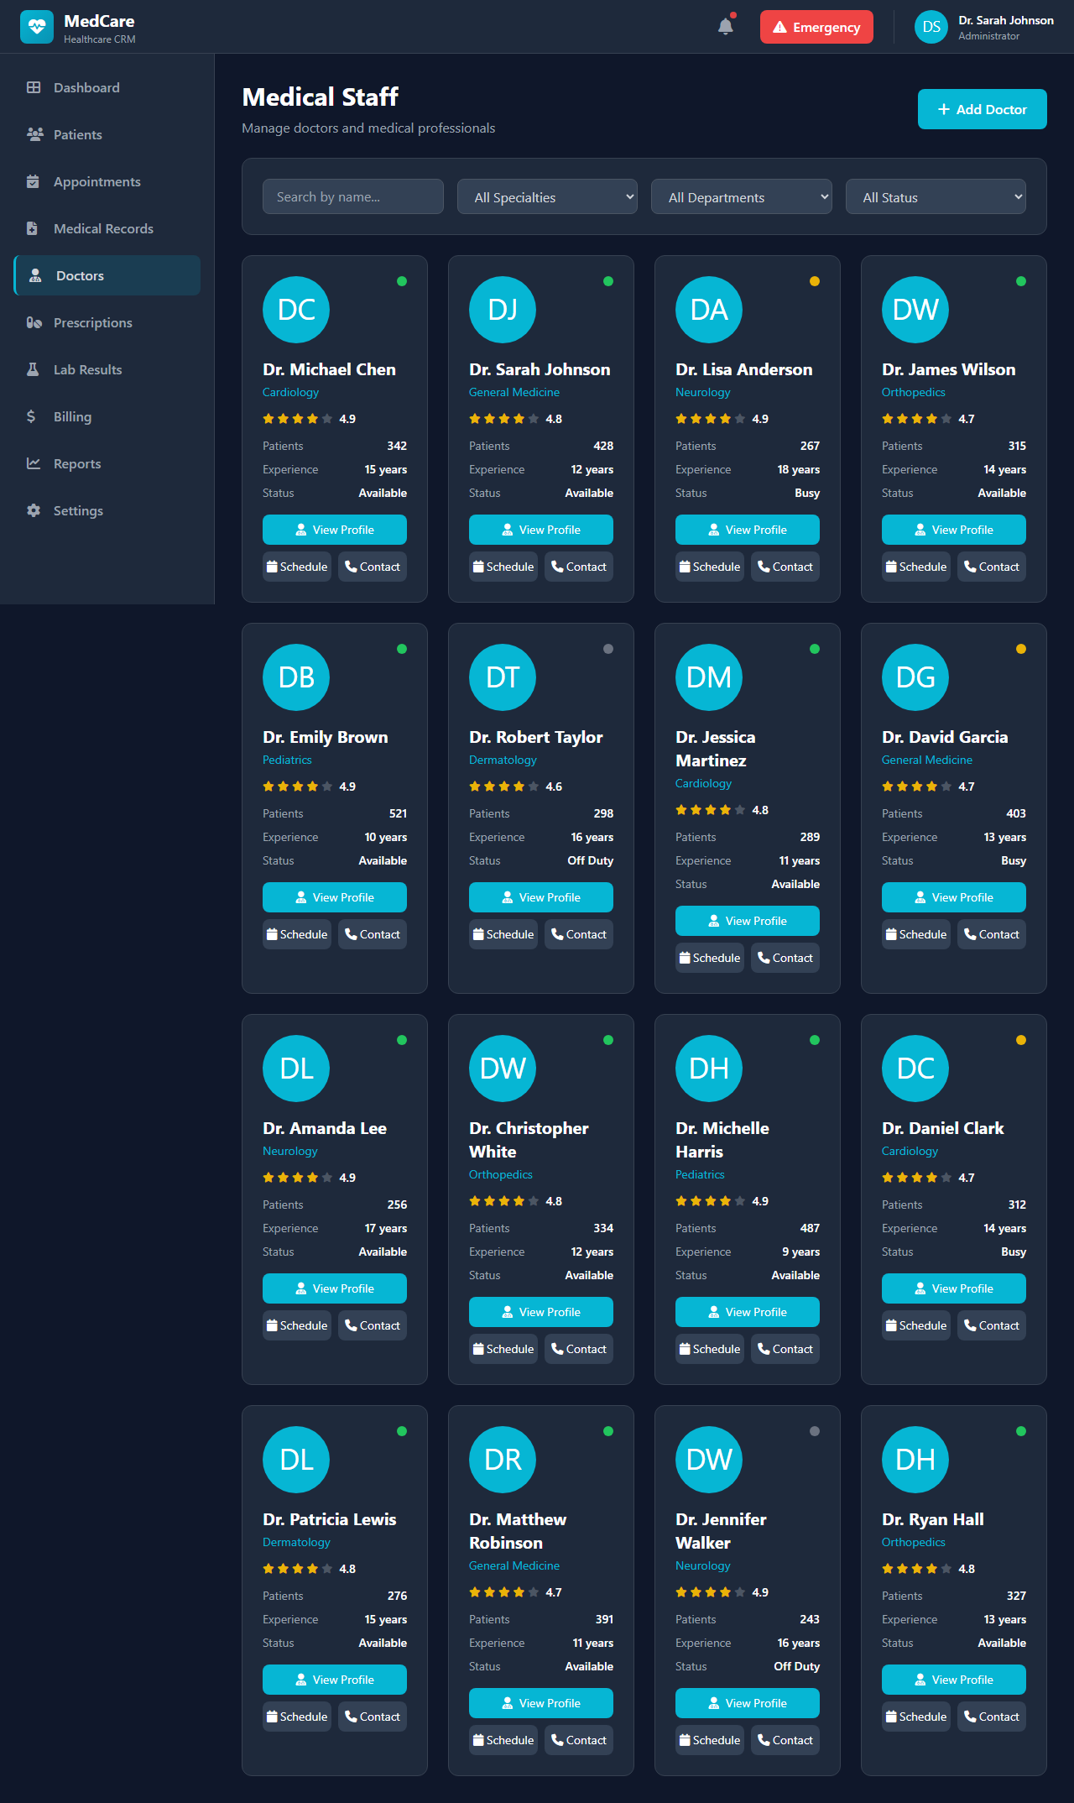The image size is (1074, 1803).
Task: Click Dr. Emily Brown's star rating
Action: pos(297,787)
